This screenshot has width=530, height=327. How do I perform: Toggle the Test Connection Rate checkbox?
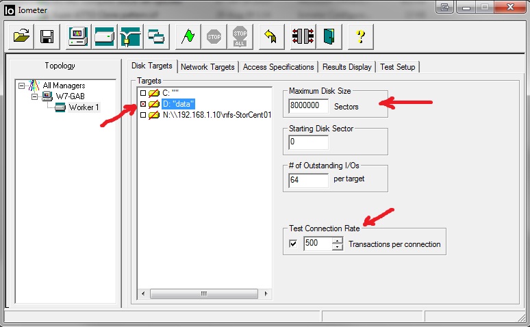(x=293, y=244)
